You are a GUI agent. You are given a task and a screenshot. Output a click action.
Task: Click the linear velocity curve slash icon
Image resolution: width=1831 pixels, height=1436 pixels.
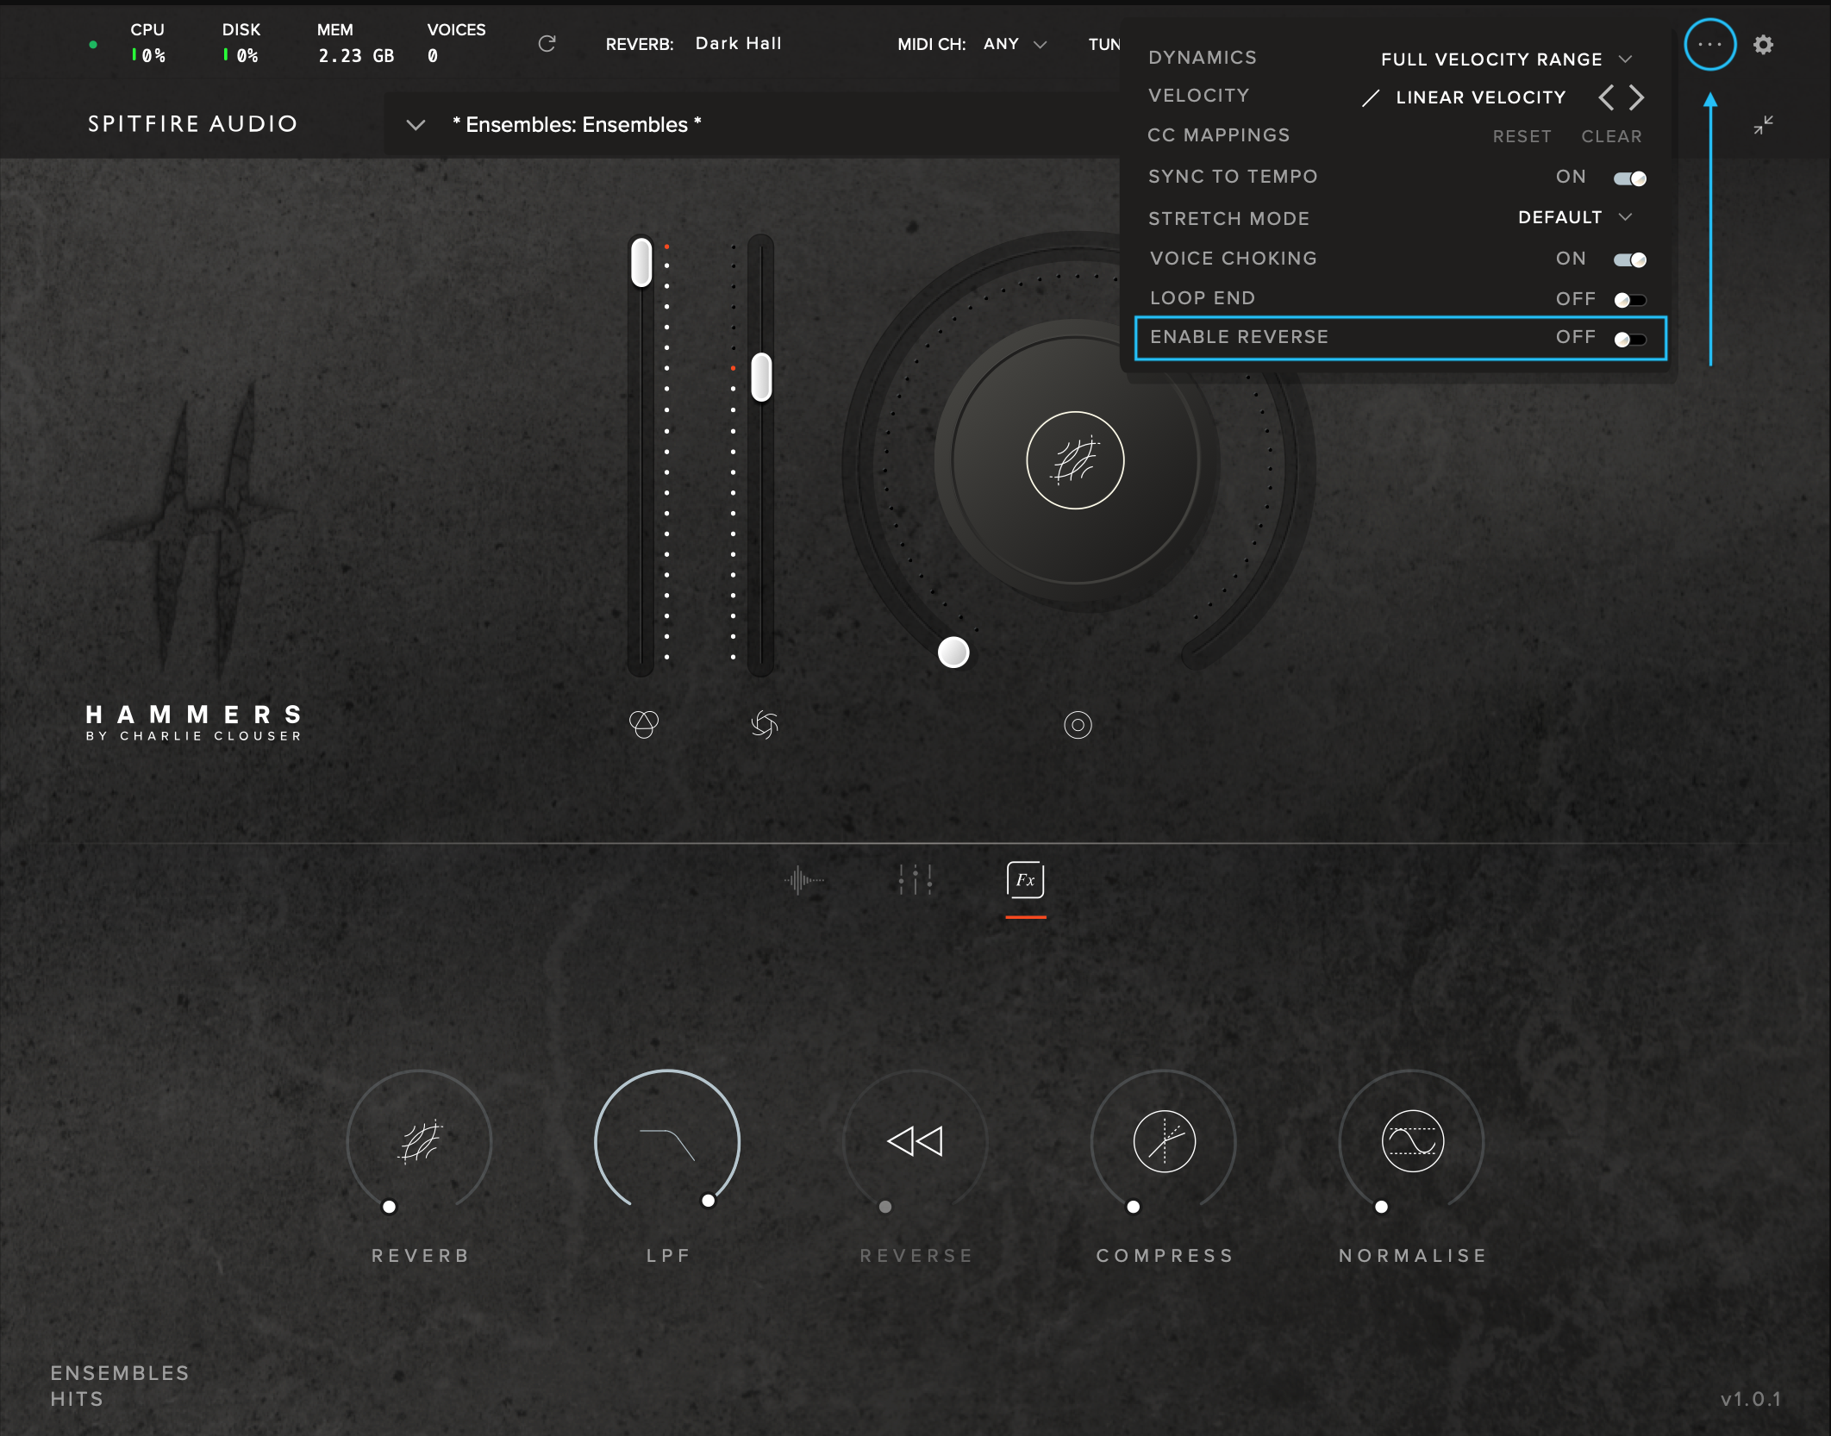(x=1370, y=98)
